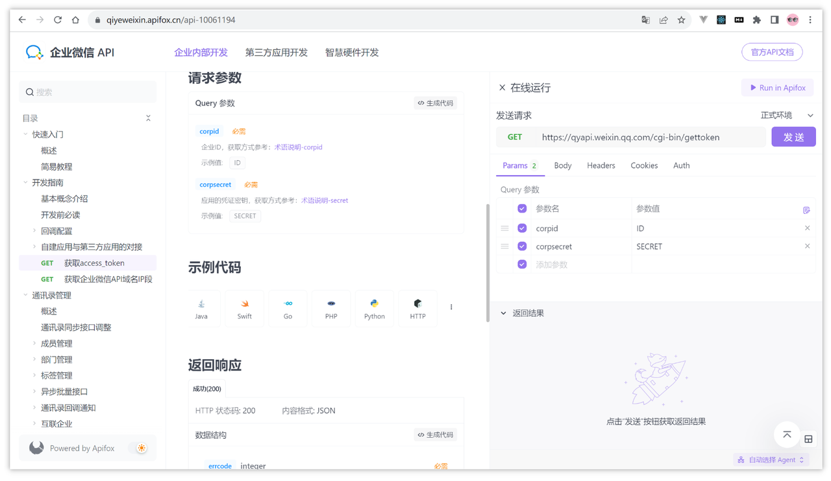Click the documentation pane vertical scrollbar
Viewport: 831px width, 481px height.
[488, 263]
